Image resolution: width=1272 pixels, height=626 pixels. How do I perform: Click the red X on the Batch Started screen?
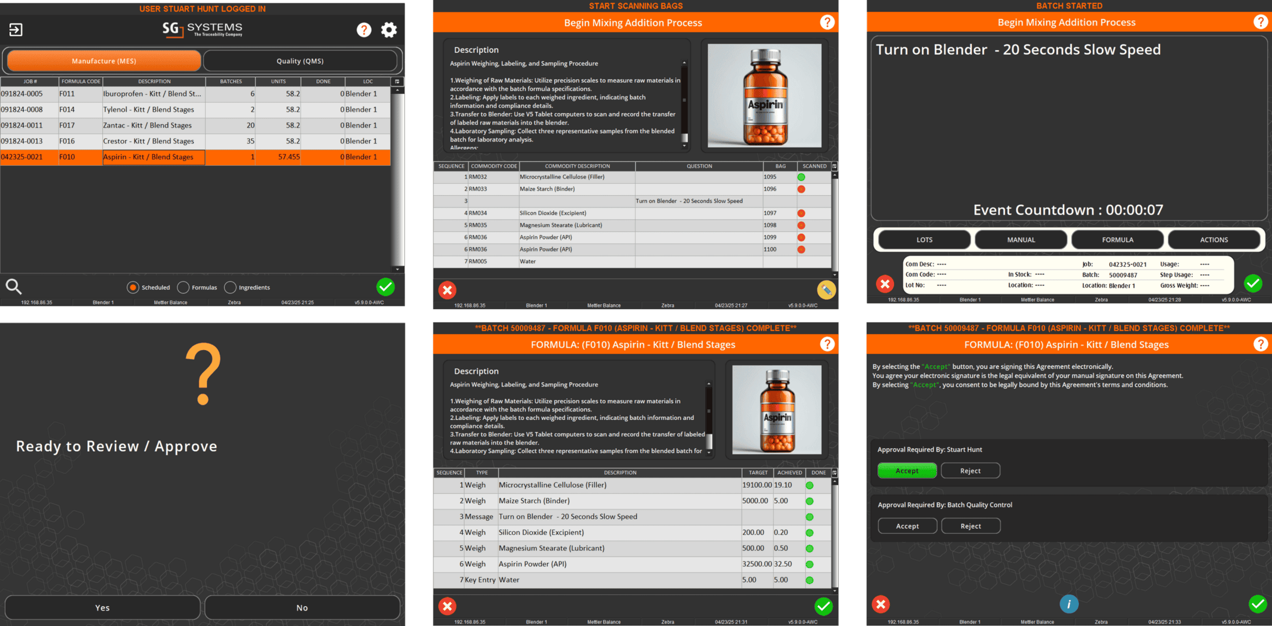click(x=885, y=284)
